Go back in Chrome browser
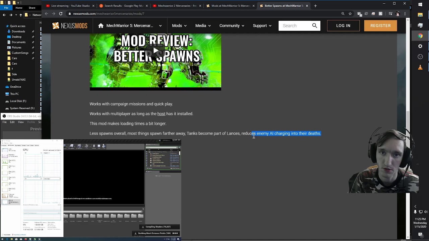This screenshot has height=241, width=429. (x=46, y=14)
